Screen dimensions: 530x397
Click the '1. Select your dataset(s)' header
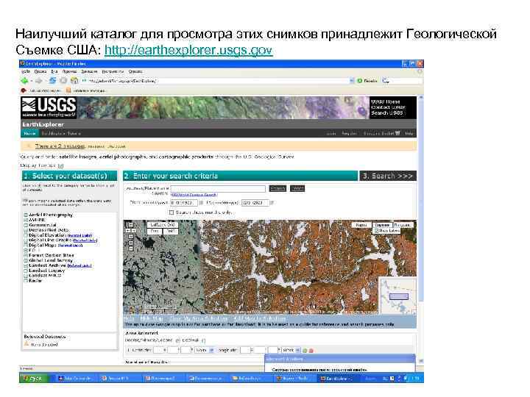[70, 176]
